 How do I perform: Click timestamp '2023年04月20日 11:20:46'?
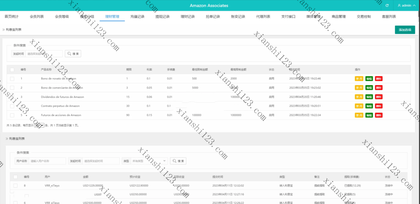point(305,97)
